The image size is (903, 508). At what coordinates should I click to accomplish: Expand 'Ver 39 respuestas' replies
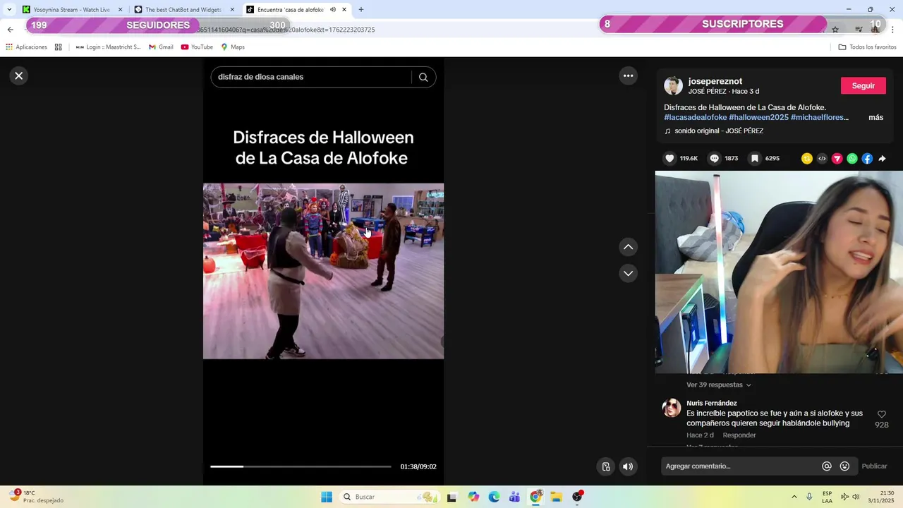(719, 385)
